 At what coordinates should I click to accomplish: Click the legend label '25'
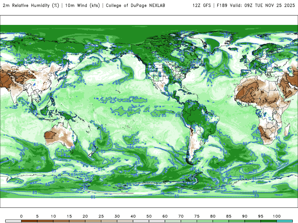(101, 216)
